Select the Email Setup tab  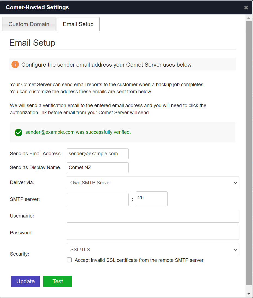tap(78, 24)
